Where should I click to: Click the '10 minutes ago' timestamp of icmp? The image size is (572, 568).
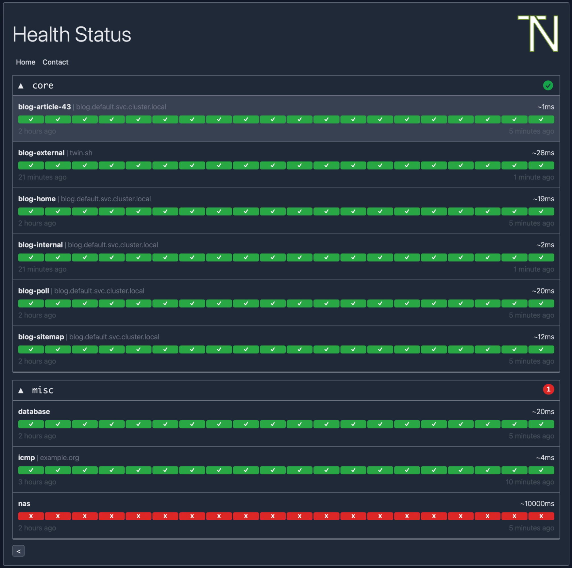pos(530,482)
